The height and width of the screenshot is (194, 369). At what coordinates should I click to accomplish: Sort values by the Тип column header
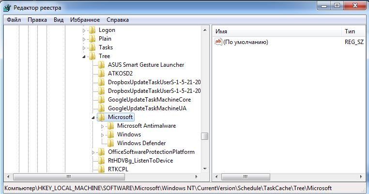point(354,31)
